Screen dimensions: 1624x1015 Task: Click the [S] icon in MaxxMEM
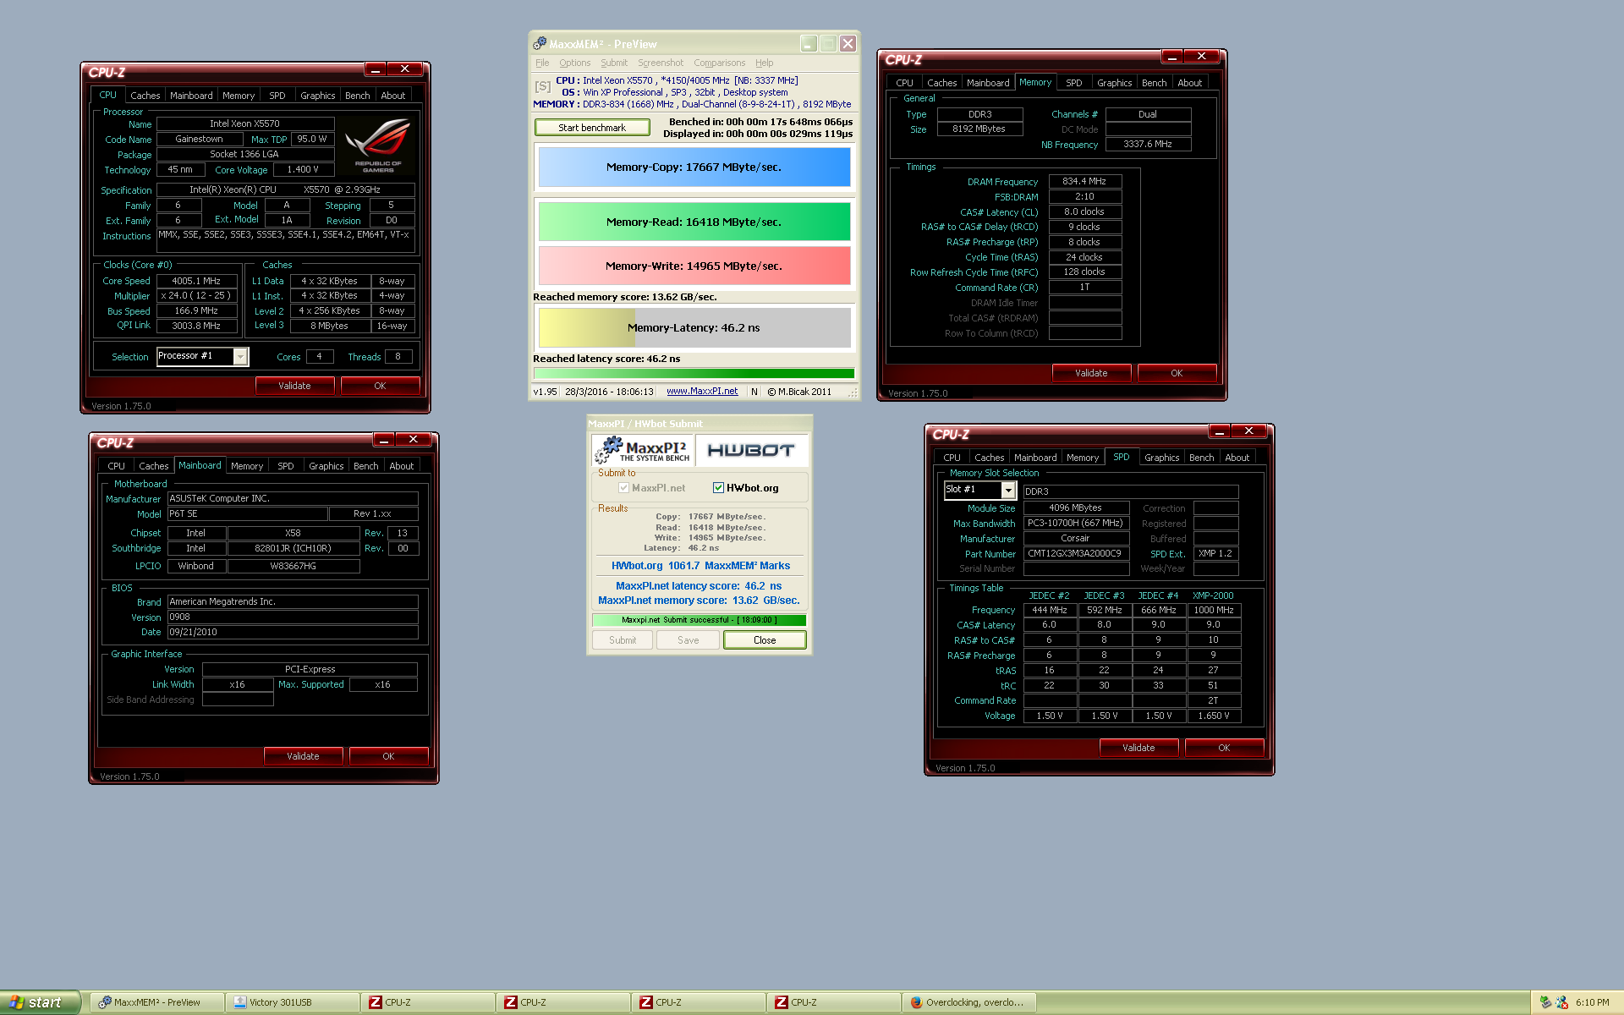[542, 86]
